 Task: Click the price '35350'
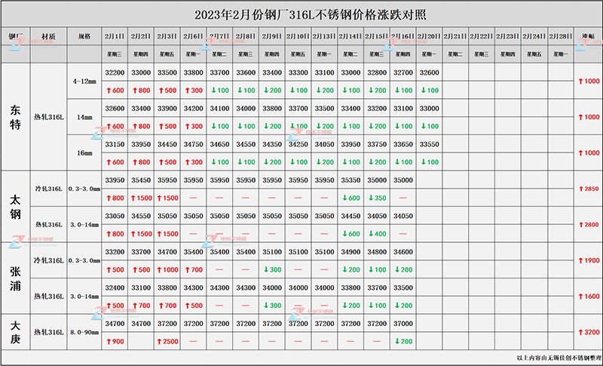[x=350, y=180]
